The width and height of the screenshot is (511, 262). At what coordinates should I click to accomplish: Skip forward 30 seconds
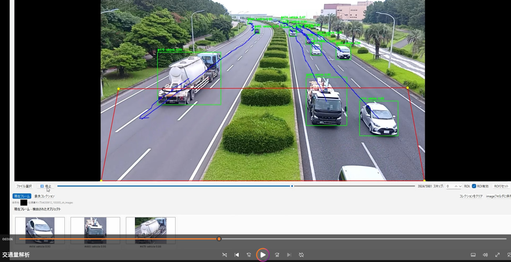(x=277, y=255)
